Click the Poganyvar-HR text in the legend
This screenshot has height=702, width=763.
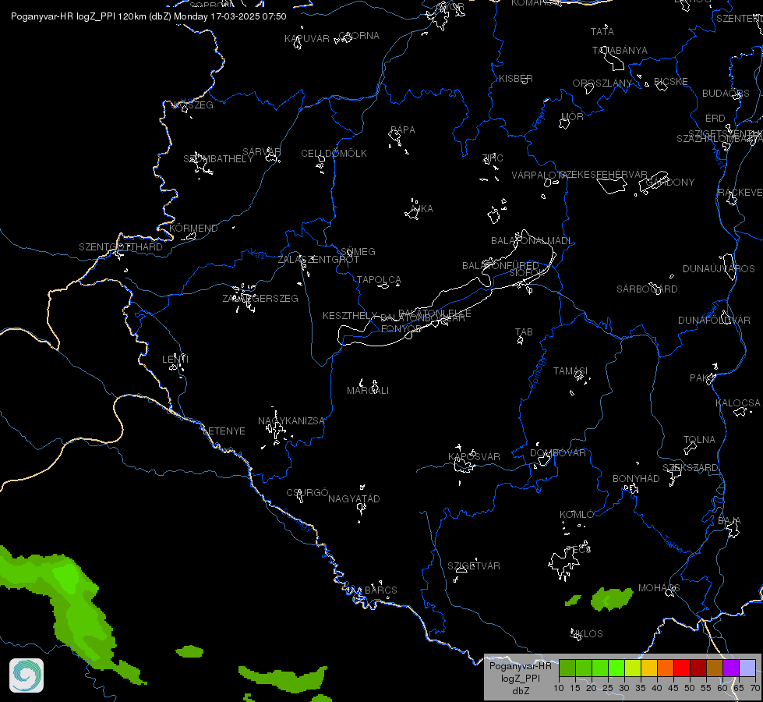521,666
